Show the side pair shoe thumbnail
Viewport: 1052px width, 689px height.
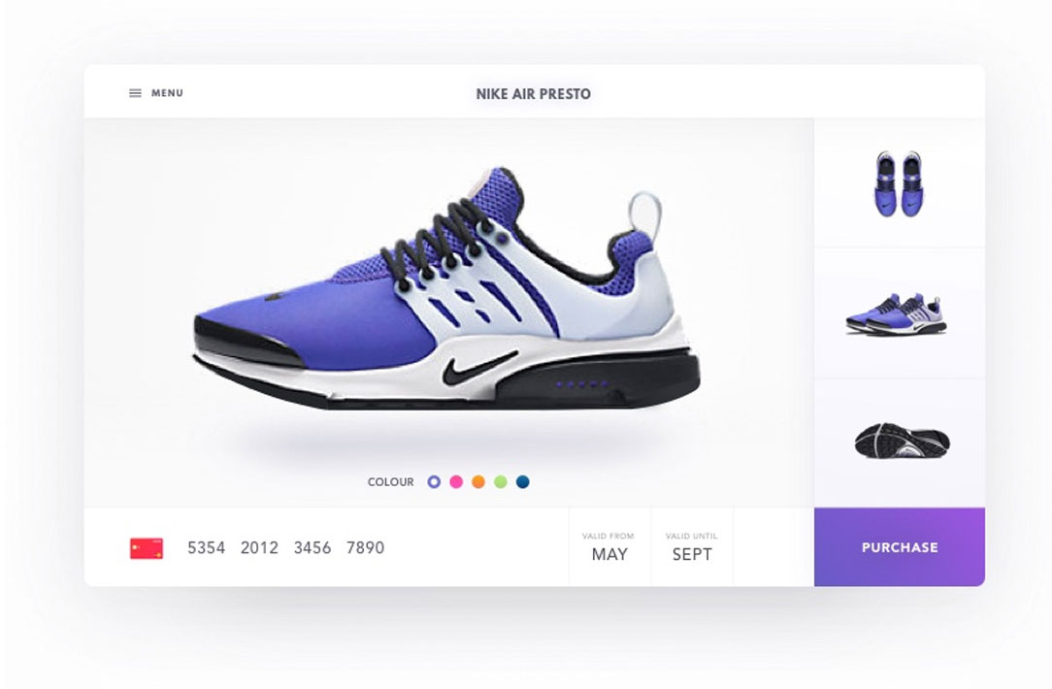pyautogui.click(x=897, y=313)
